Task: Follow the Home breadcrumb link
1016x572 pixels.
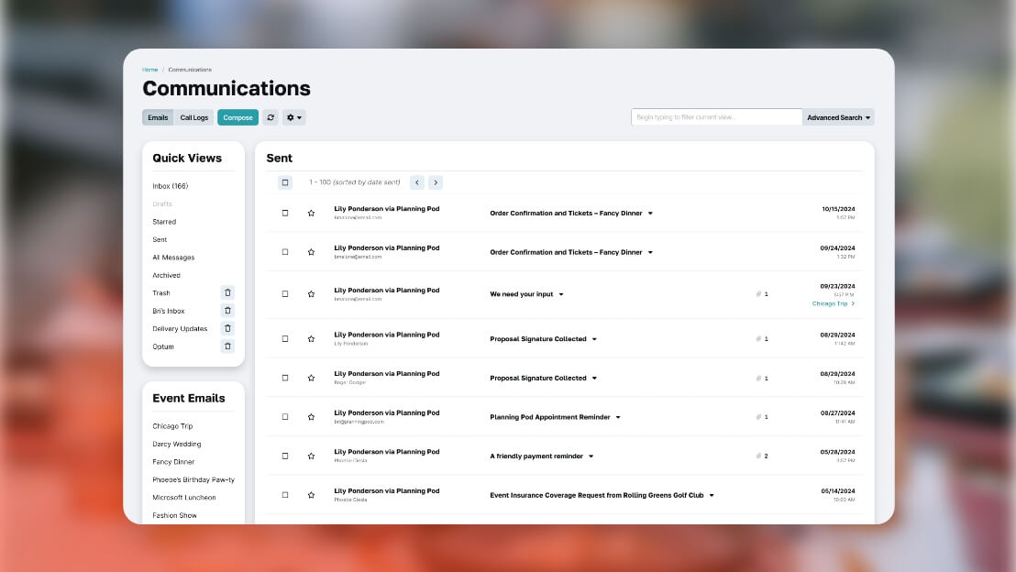Action: 150,70
